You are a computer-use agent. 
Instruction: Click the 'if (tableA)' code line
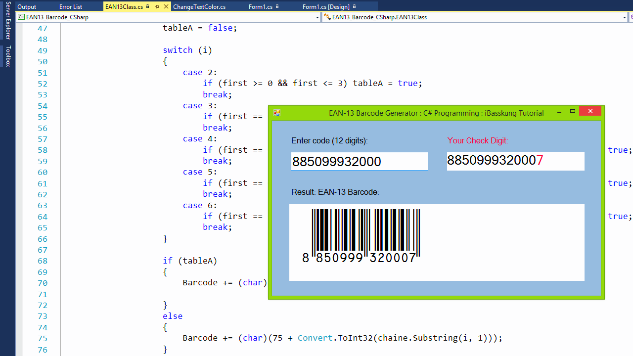190,261
